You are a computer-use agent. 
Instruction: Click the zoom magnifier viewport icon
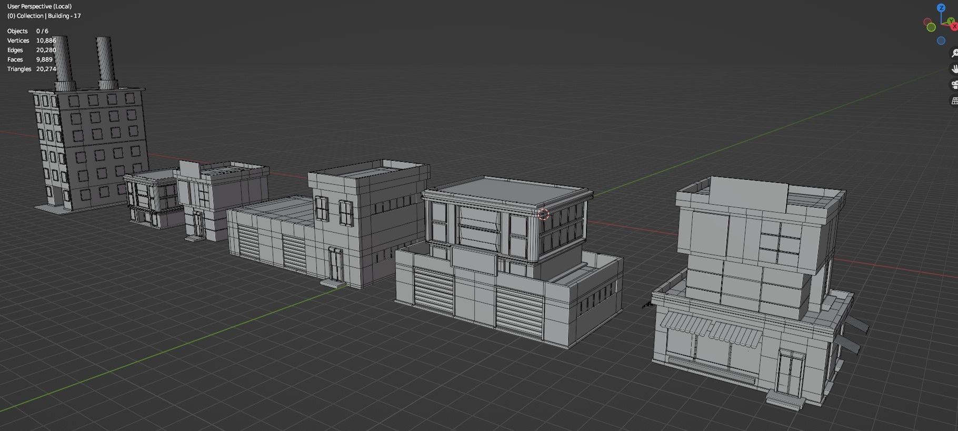point(954,53)
